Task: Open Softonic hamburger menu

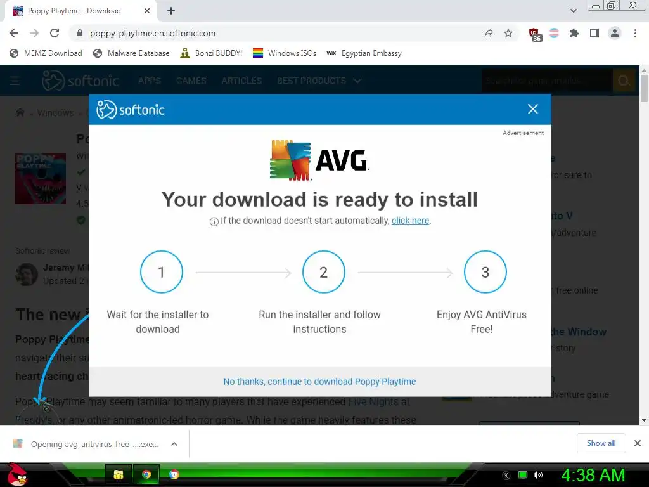Action: [15, 81]
